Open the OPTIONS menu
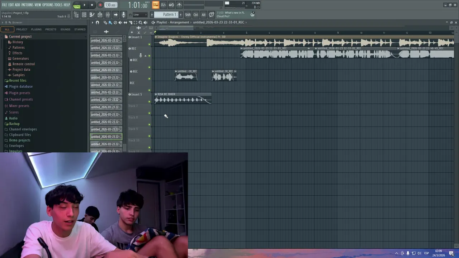The width and height of the screenshot is (459, 258). (48, 5)
